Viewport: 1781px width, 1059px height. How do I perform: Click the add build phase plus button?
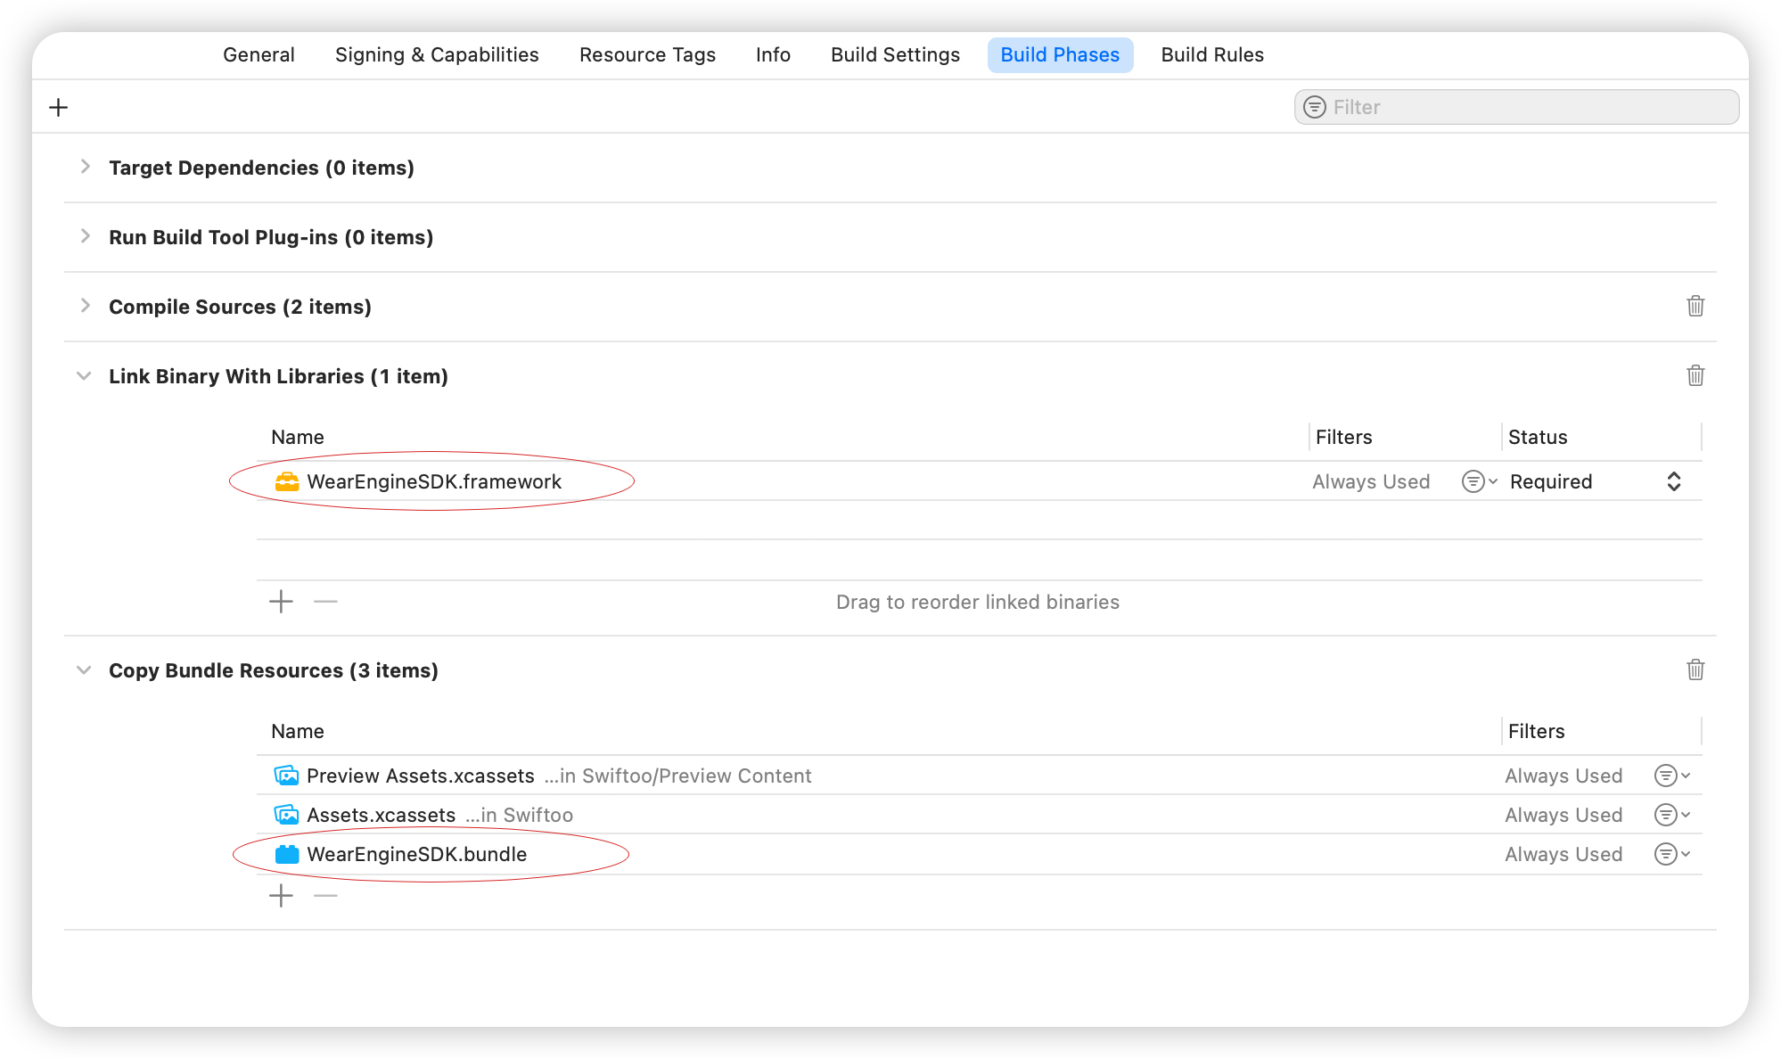coord(59,107)
